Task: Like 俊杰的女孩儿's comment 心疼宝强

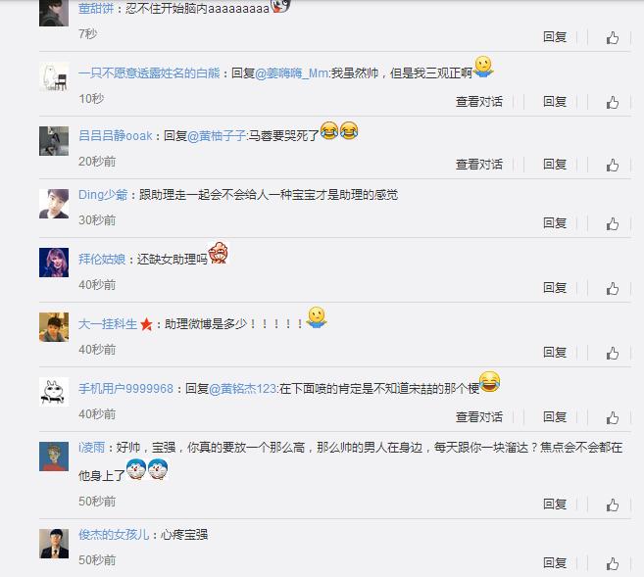Action: 613,563
